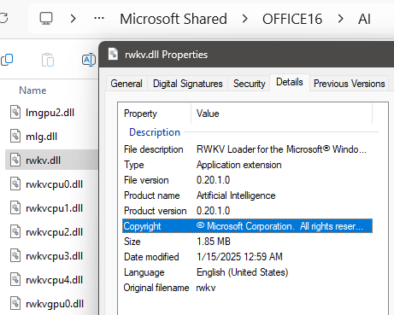
Task: Select the Type Application extension row
Action: 247,165
